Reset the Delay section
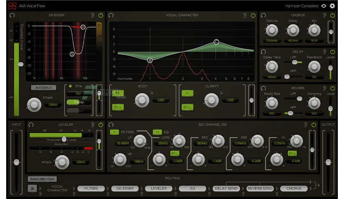This screenshot has height=199, width=344. (x=263, y=51)
